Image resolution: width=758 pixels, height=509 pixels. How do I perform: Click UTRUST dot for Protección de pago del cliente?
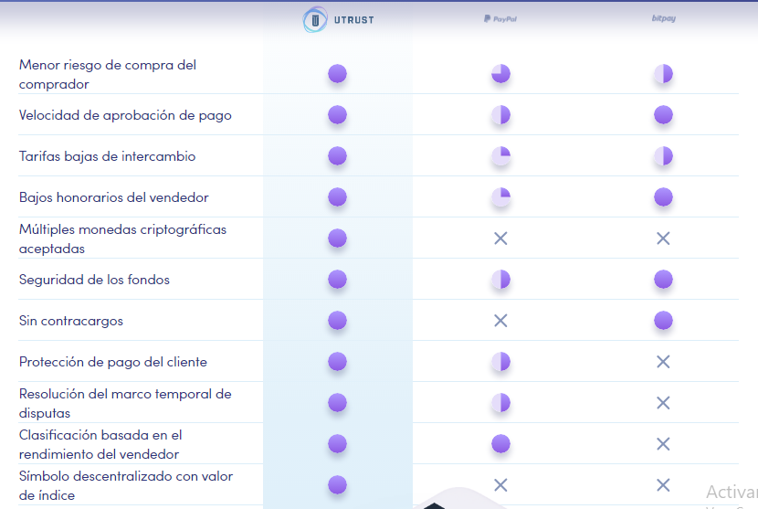tap(337, 362)
